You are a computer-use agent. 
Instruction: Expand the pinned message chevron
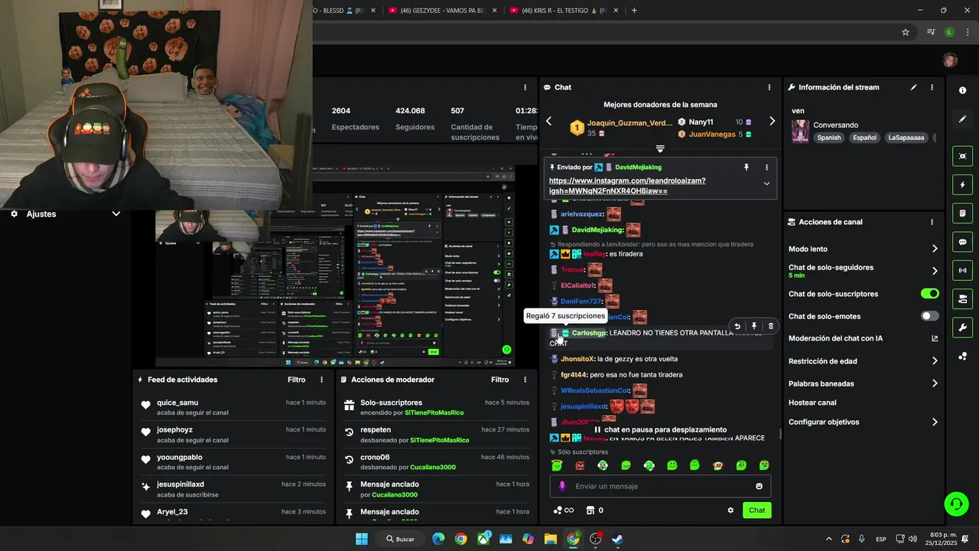click(766, 184)
